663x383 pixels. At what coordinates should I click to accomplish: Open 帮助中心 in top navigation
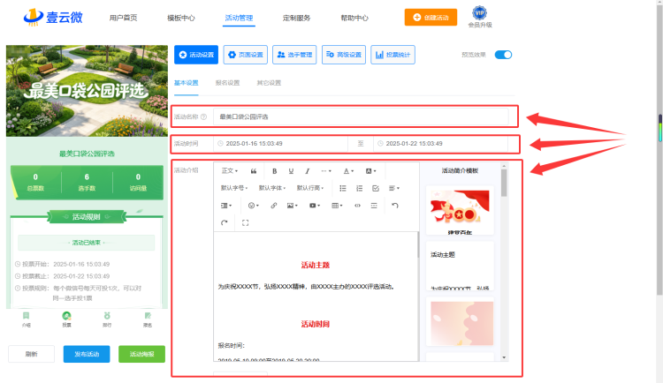[354, 19]
